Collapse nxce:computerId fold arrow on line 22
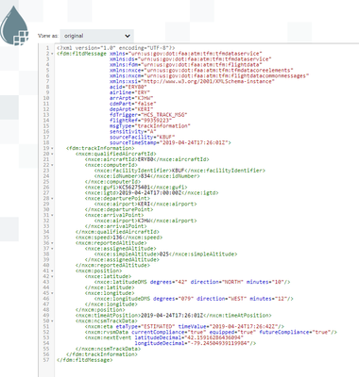The height and width of the screenshot is (377, 359). tap(52, 165)
